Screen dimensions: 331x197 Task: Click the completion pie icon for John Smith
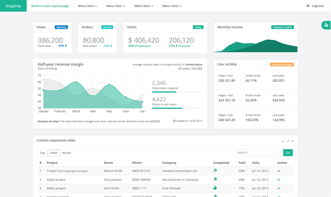[x=215, y=188]
